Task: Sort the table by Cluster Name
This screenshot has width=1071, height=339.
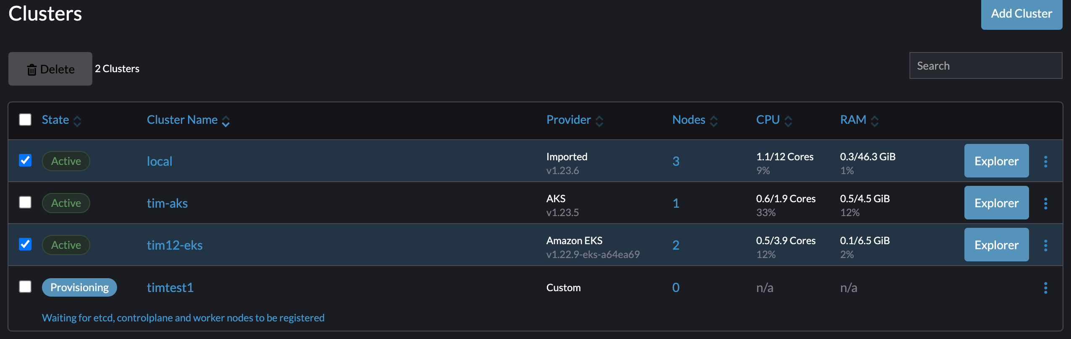Action: [x=183, y=120]
